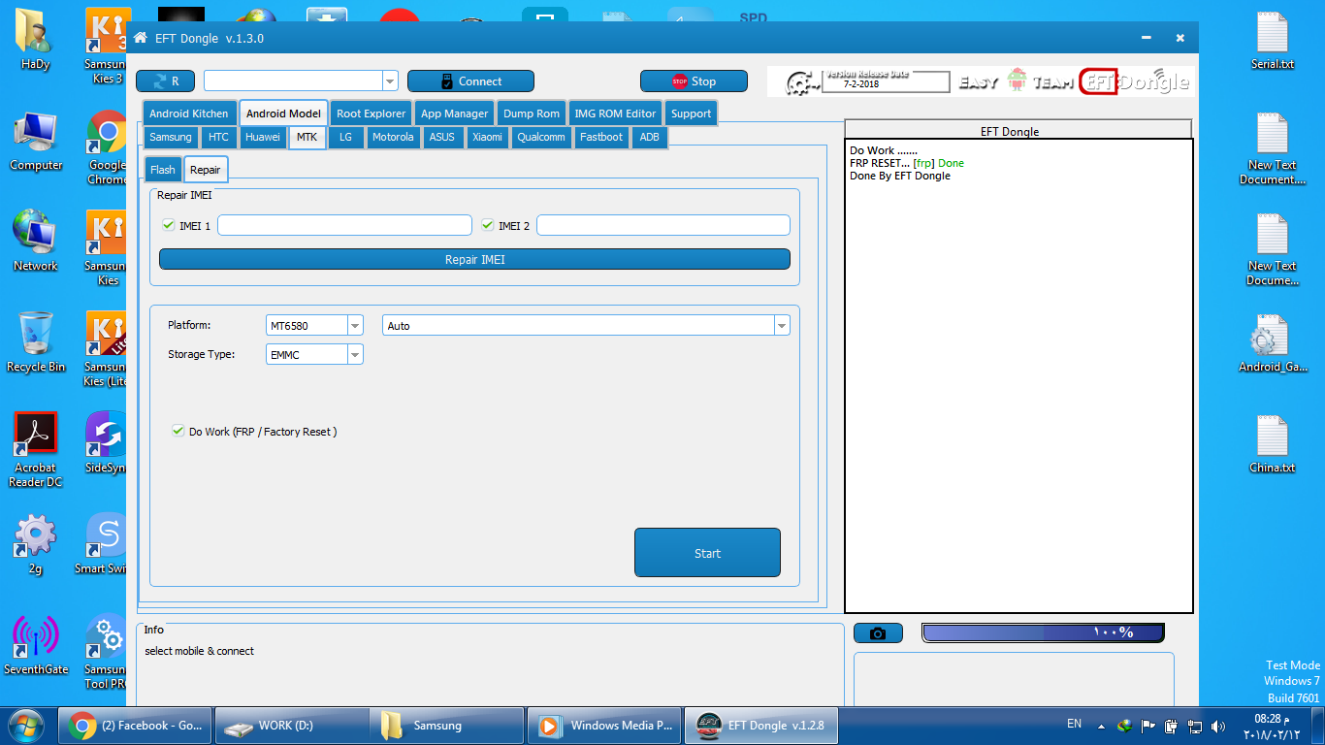Open the 2g desktop shortcut
Screen dimensions: 1325x745
(x=36, y=544)
